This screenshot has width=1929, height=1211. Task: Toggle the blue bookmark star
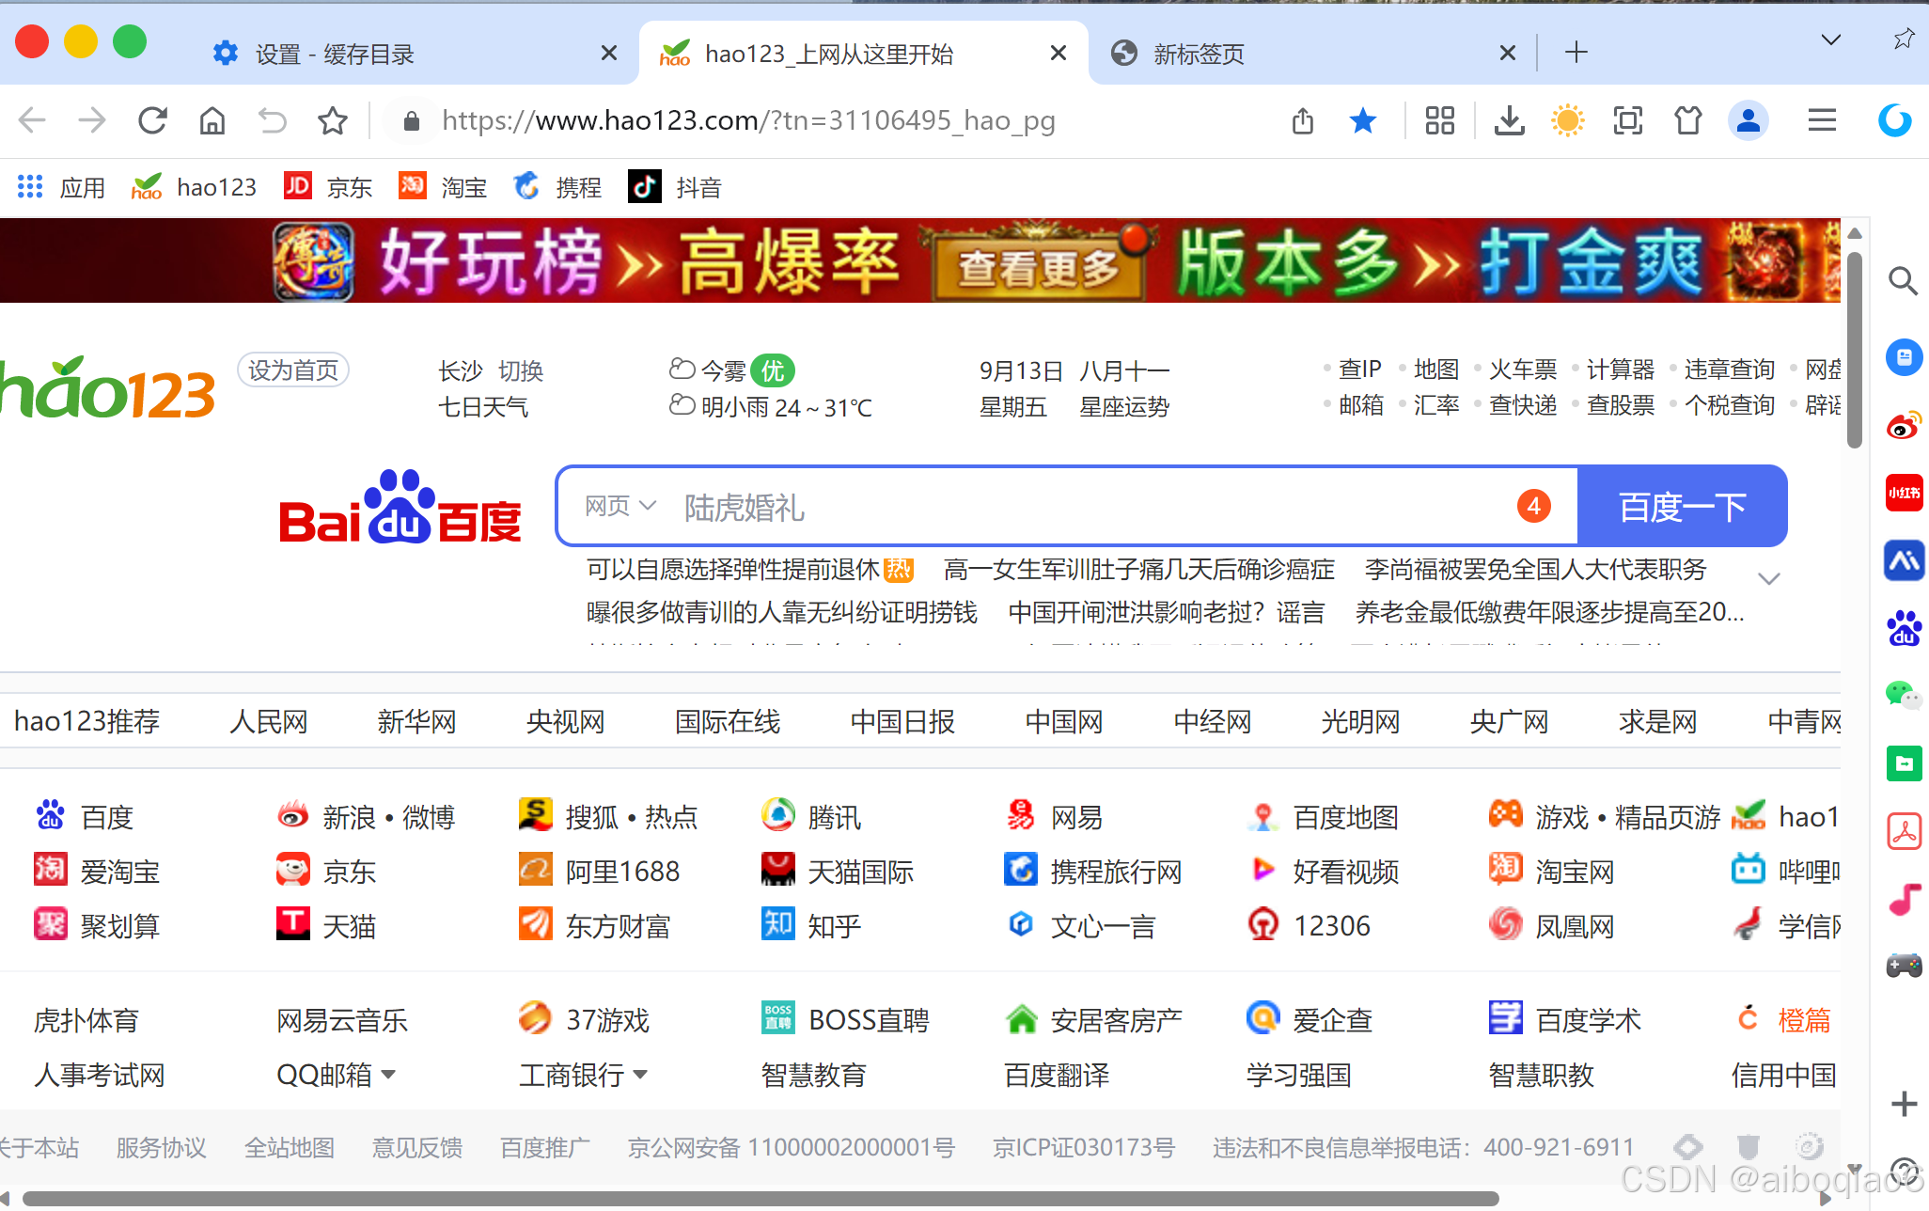1363,120
